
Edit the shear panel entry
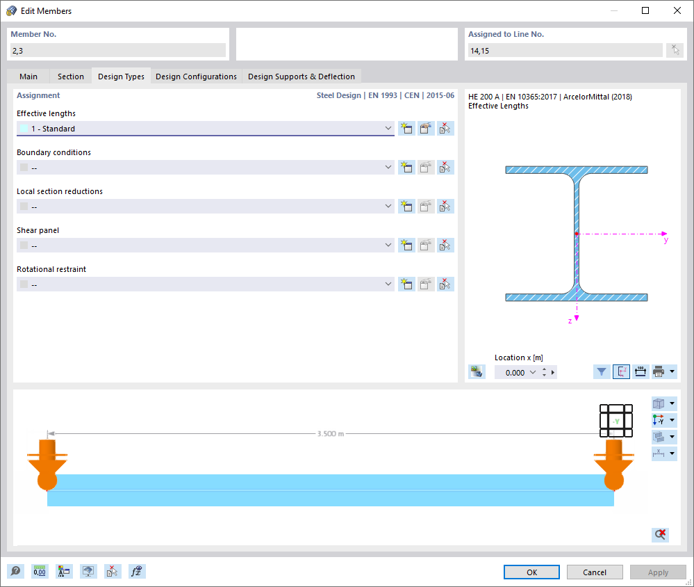coord(426,246)
